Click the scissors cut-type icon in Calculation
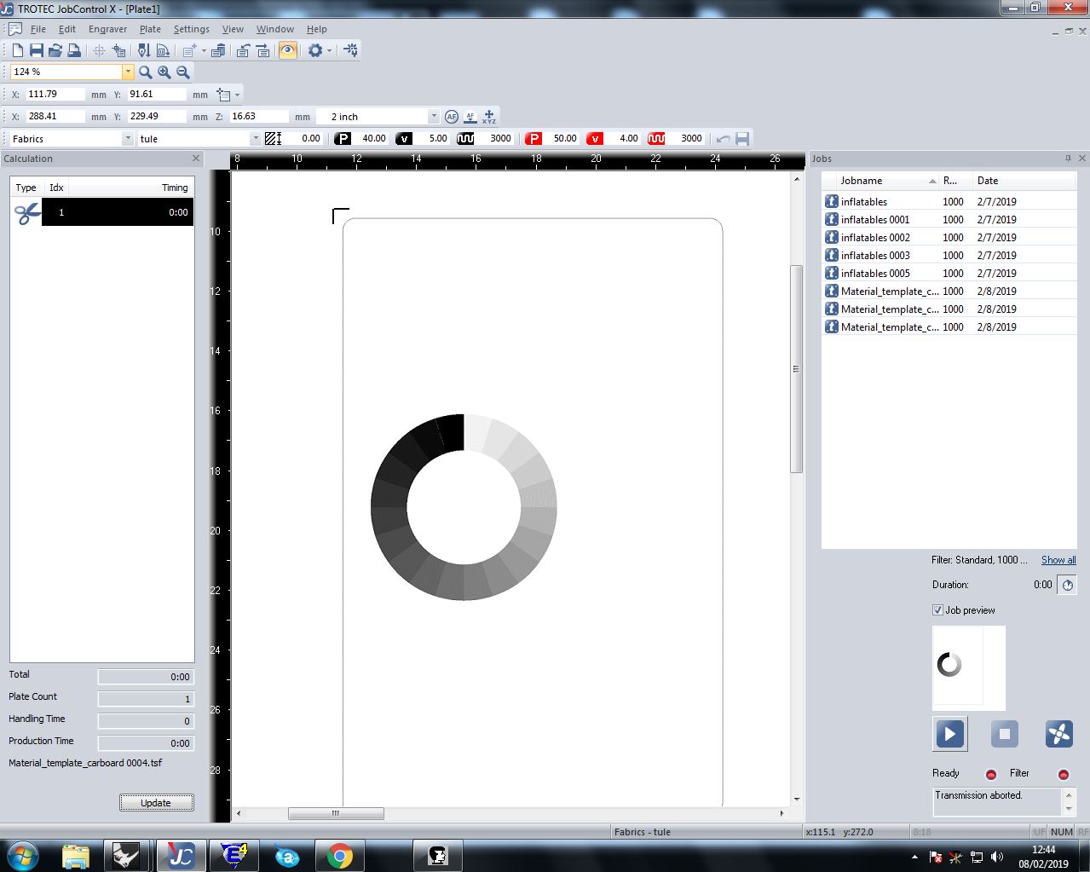Image resolution: width=1090 pixels, height=872 pixels. click(27, 213)
